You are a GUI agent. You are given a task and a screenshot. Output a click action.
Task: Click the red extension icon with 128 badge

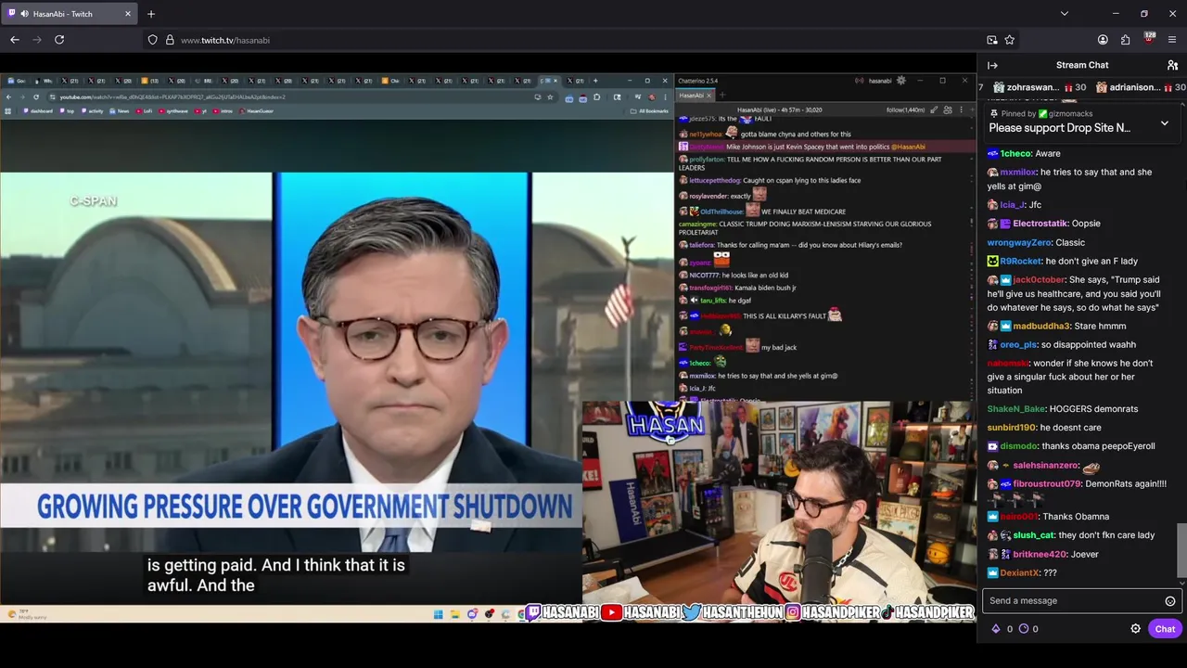point(1149,39)
